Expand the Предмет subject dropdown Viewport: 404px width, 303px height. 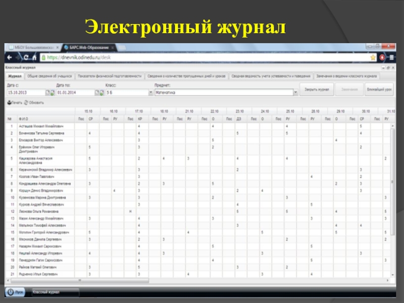[295, 92]
